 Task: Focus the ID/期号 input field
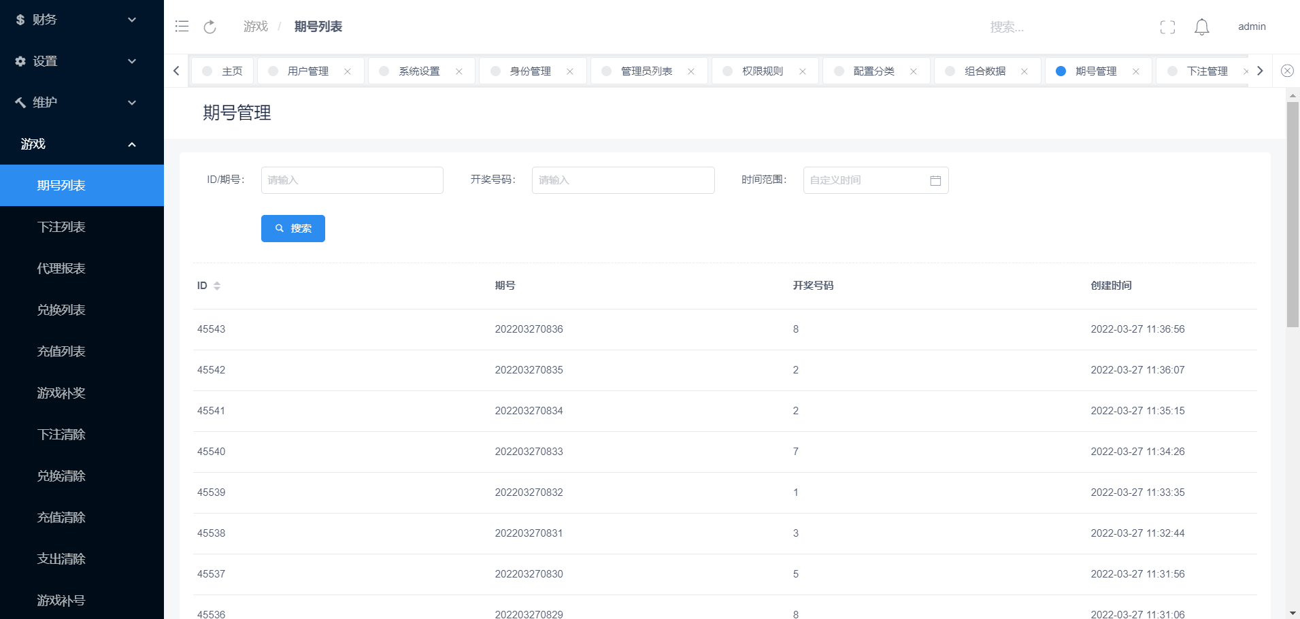[x=352, y=180]
